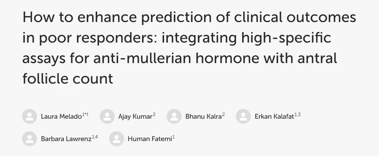This screenshot has width=379, height=156.
Task: Select the Bhanu Kalra author name
Action: pos(203,117)
